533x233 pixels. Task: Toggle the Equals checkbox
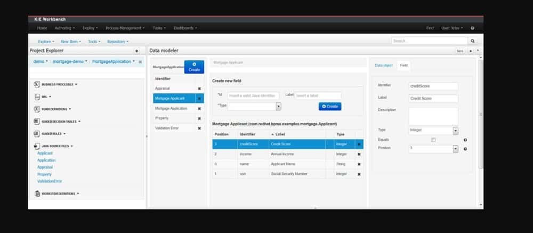(433, 140)
